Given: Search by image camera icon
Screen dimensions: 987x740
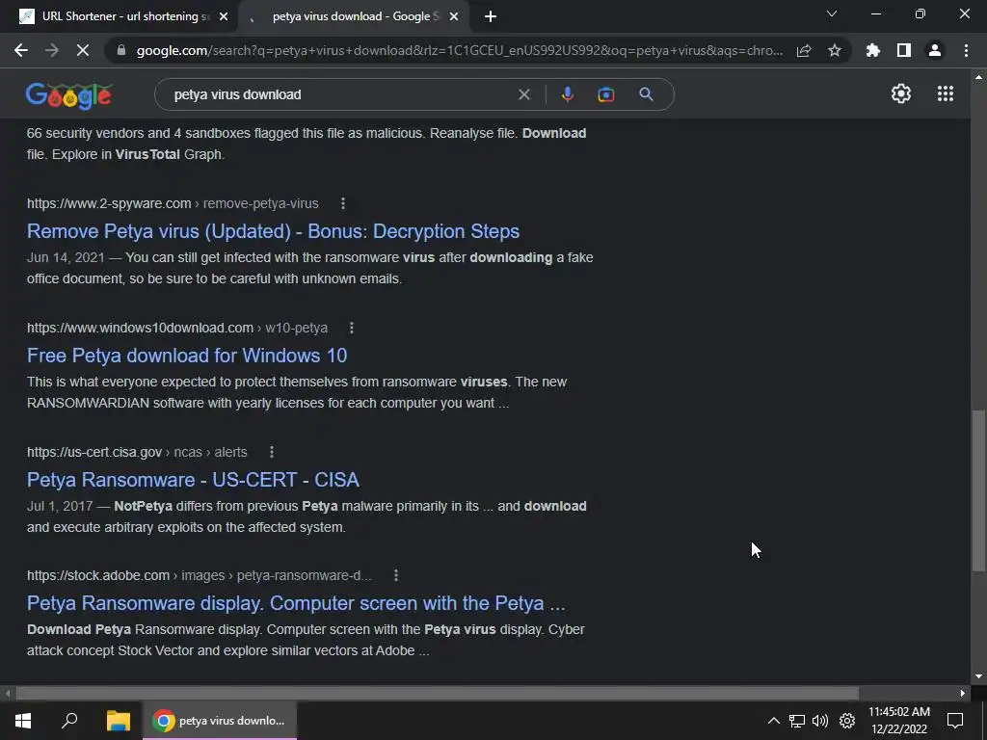Looking at the screenshot, I should click(x=606, y=94).
